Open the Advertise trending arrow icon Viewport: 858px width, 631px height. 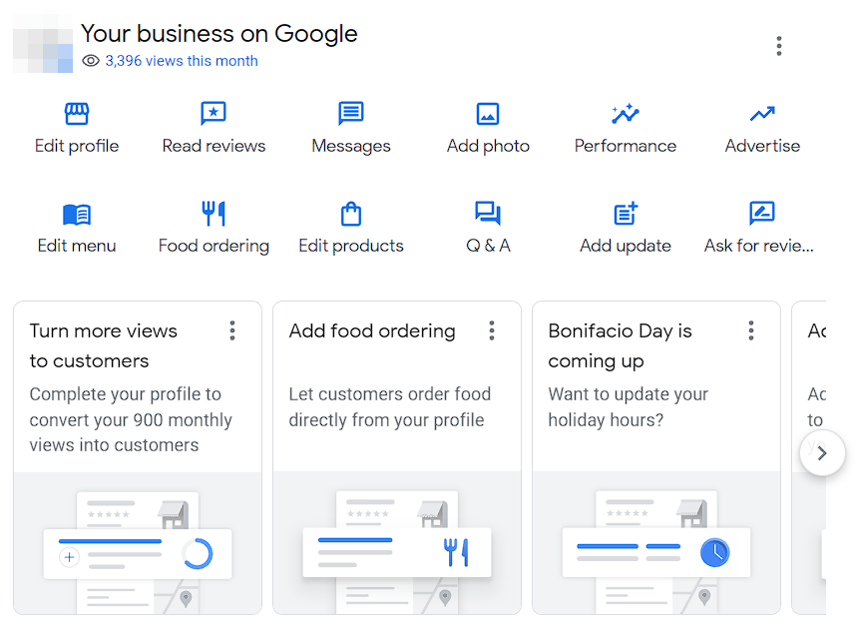click(762, 114)
